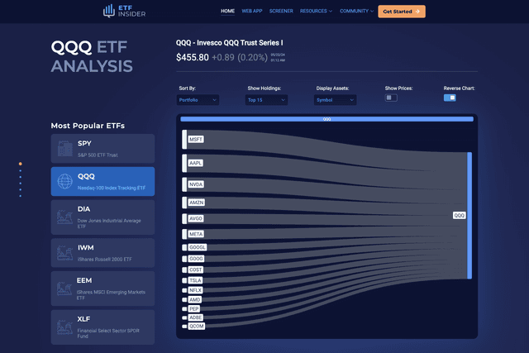Expand the RESOURCES menu
The image size is (529, 353).
click(316, 11)
